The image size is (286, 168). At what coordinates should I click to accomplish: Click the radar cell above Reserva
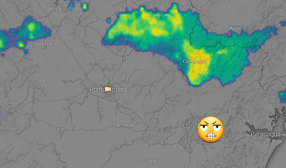coord(31,29)
